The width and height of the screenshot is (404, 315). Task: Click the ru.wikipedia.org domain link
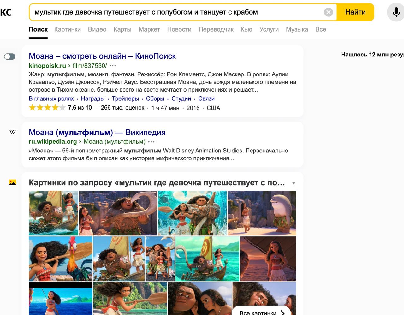tap(53, 141)
